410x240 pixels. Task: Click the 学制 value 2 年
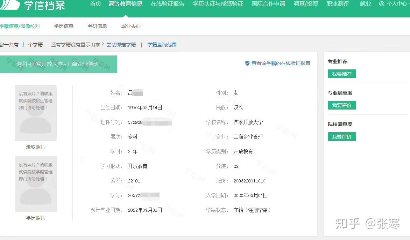coord(133,151)
